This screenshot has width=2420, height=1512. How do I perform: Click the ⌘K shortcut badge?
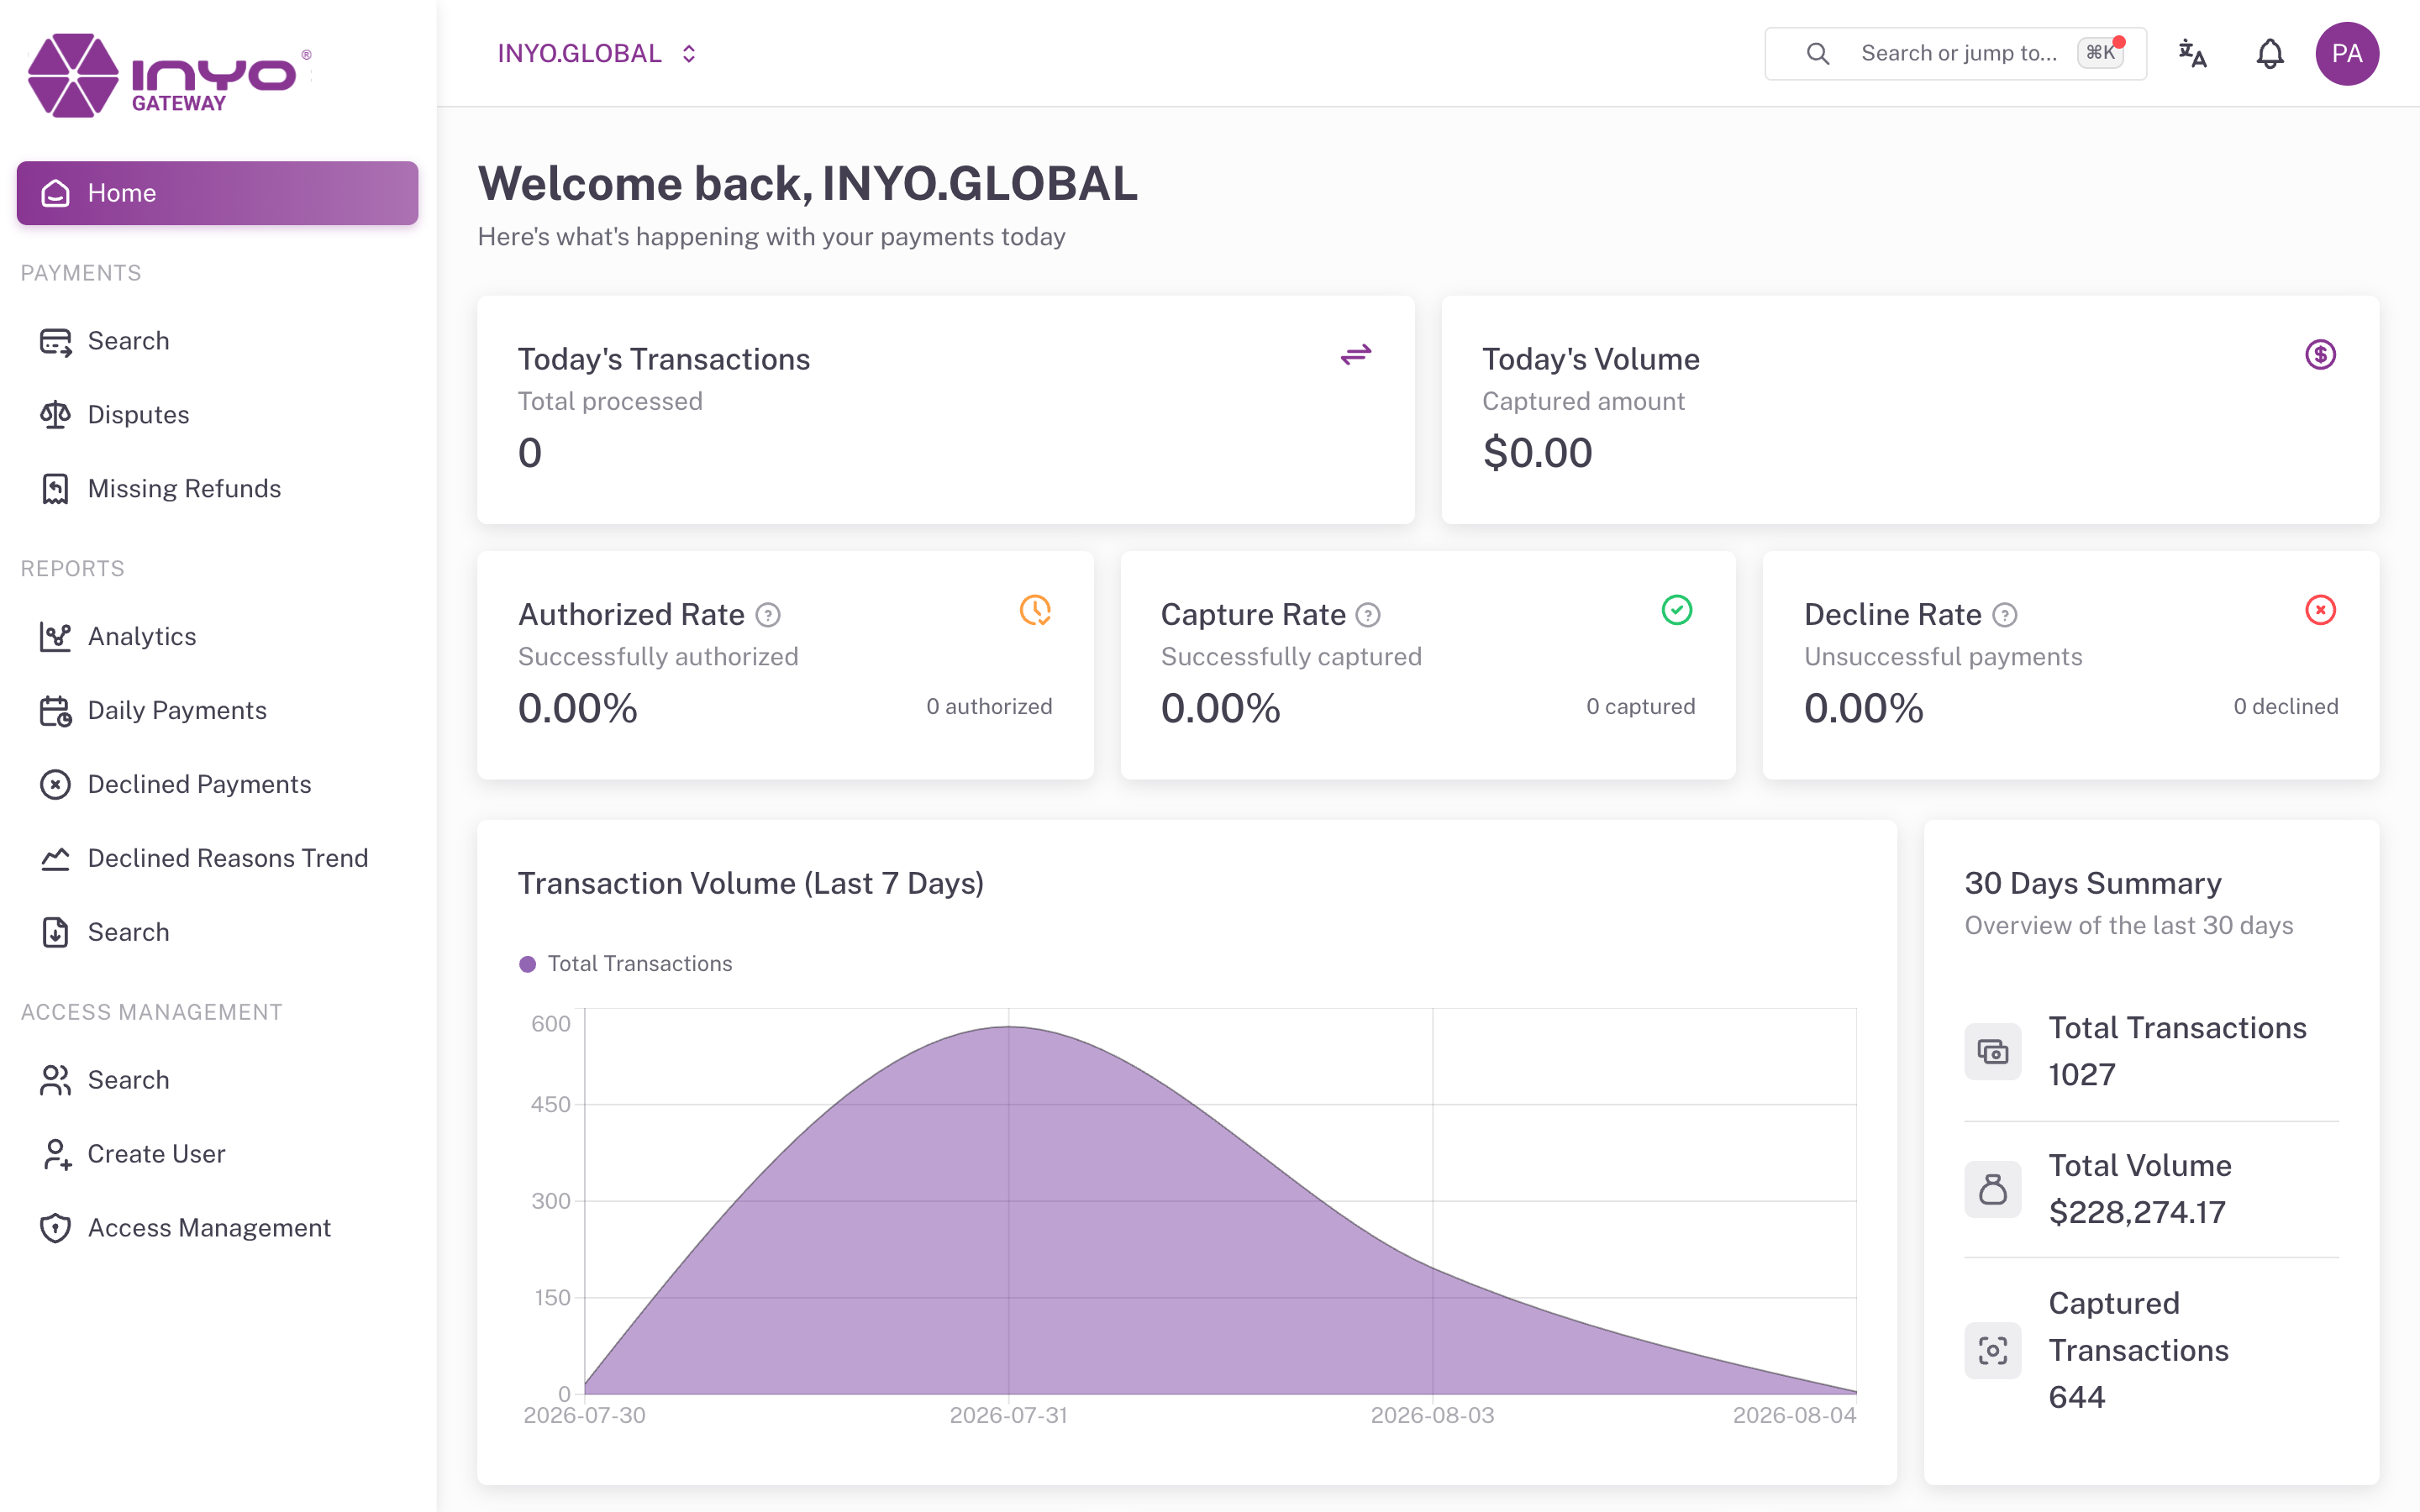click(2100, 53)
